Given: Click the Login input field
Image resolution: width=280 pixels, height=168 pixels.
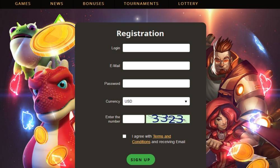Looking at the screenshot, I should 156,48.
